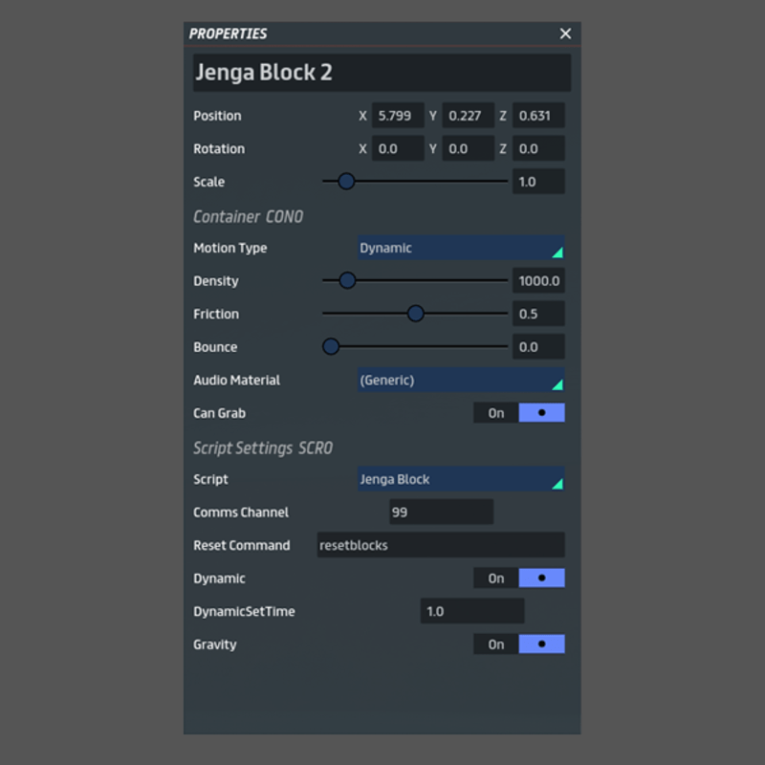Turn off Gravity for this object
Viewport: 765px width, 765px height.
pos(541,644)
